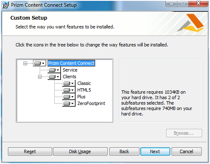Viewport: 210px width, 164px height.
Task: Collapse the Clients tree node
Action: 40,77
